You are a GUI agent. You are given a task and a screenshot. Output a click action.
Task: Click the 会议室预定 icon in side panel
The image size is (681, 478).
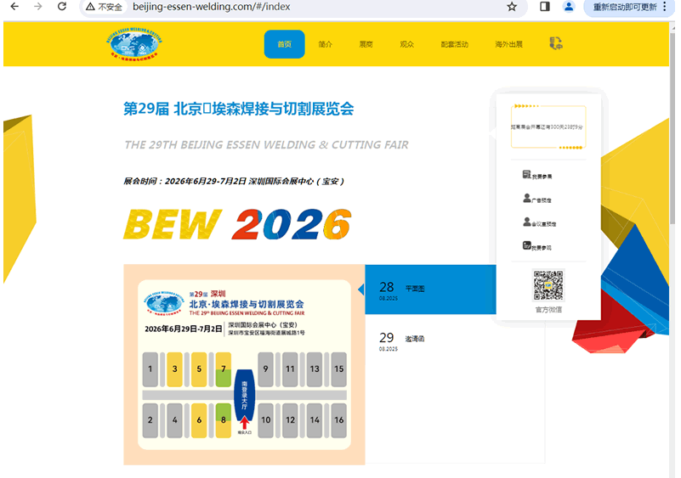526,222
